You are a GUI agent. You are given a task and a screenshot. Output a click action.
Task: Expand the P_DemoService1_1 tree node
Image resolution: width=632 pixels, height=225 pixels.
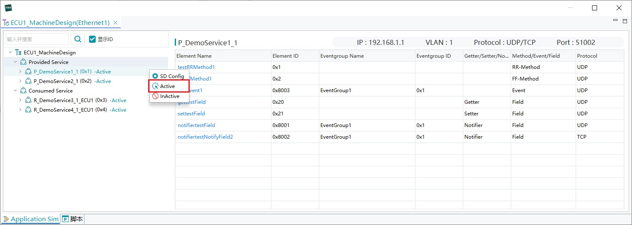coord(20,72)
